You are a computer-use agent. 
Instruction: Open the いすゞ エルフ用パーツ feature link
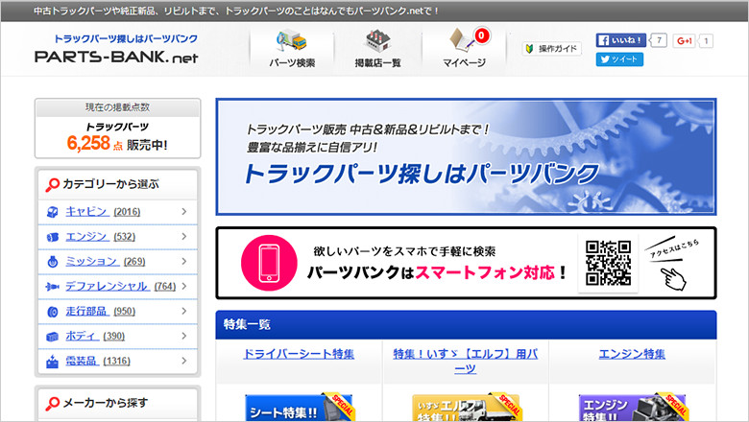(x=466, y=361)
